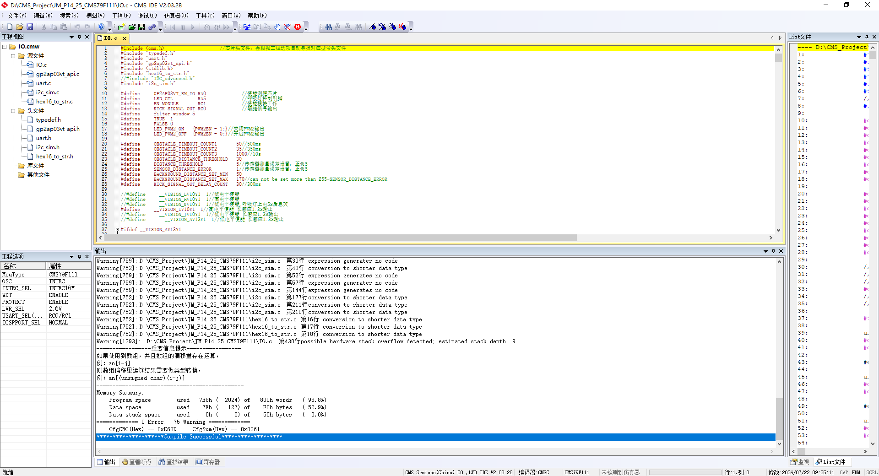This screenshot has width=879, height=476.
Task: Click the LVR_SEL 2.6V value cell
Action: [x=69, y=309]
